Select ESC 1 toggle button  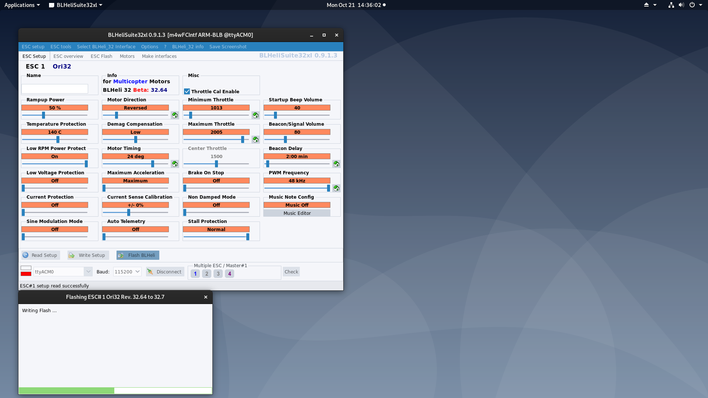point(195,274)
